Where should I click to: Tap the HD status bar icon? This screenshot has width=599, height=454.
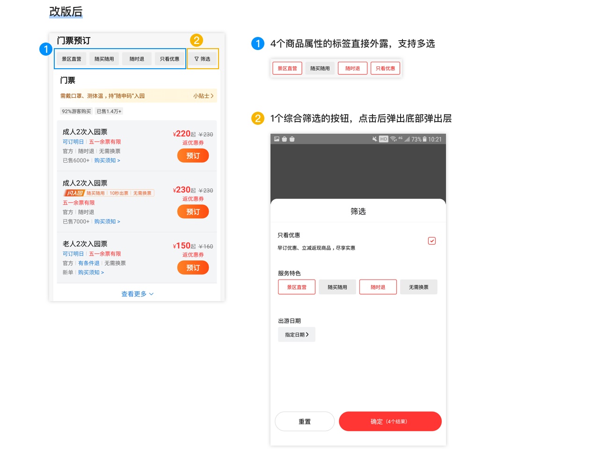click(x=384, y=139)
